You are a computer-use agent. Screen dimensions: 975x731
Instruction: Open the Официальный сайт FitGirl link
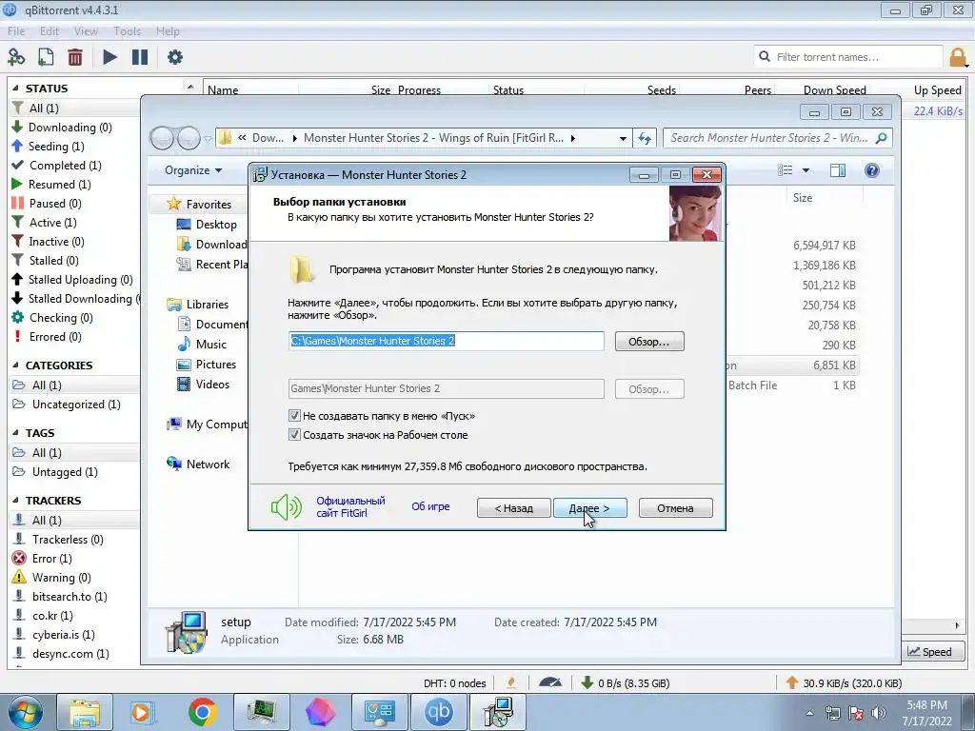[350, 506]
